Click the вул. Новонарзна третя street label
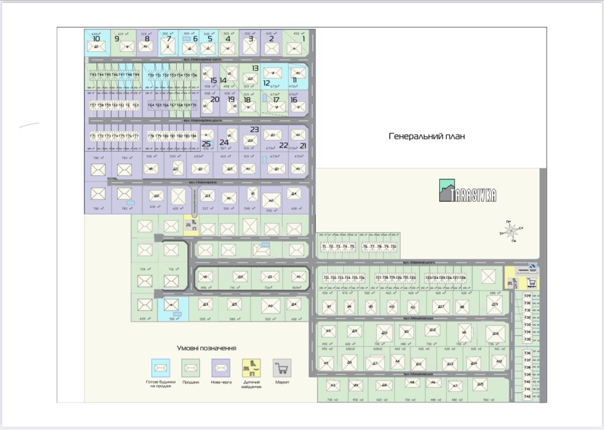The width and height of the screenshot is (604, 430). (202, 60)
